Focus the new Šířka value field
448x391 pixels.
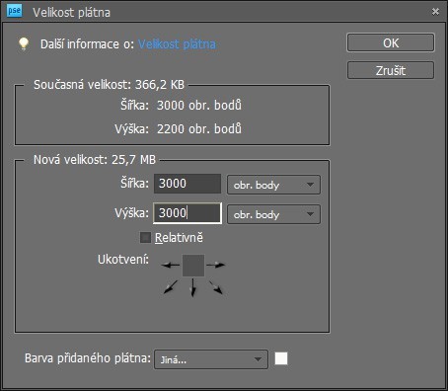[187, 184]
